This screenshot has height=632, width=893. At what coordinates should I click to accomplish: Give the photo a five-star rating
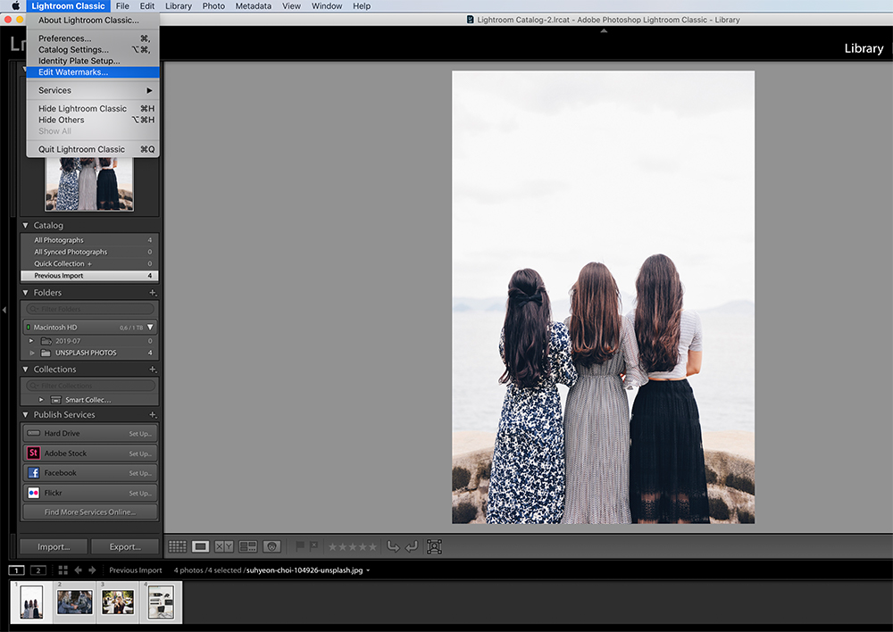point(372,546)
